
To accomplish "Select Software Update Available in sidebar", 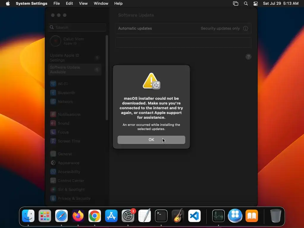I will tap(75, 69).
